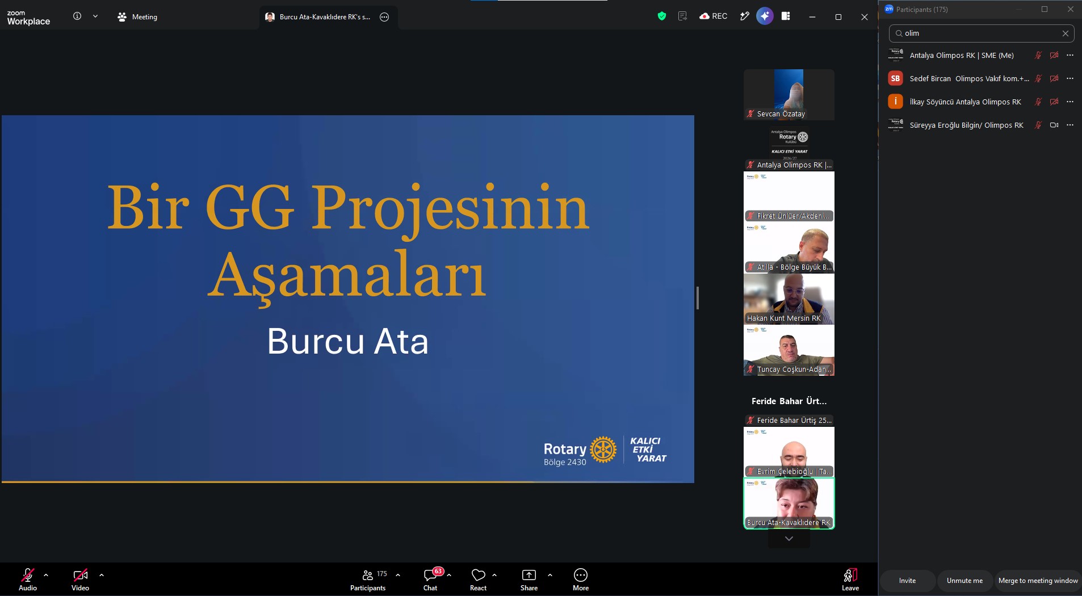Open more options for Antalya Olimpos RK (Me)
This screenshot has width=1082, height=596.
(x=1070, y=55)
